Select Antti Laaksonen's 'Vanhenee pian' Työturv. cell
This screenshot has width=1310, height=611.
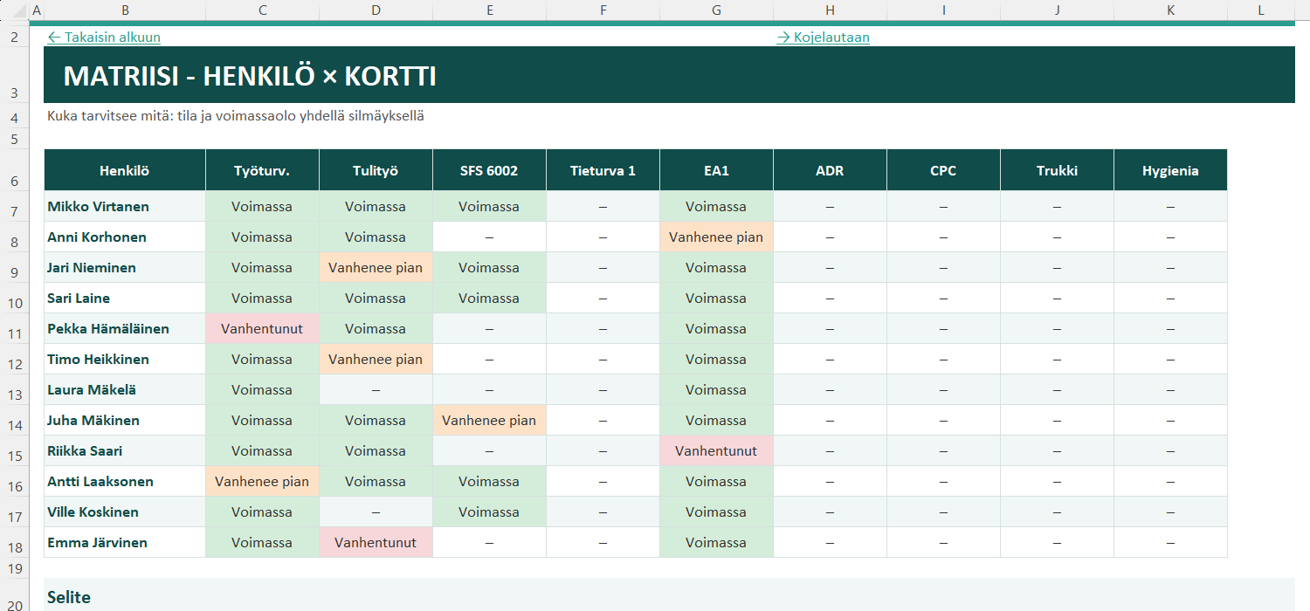coord(263,482)
